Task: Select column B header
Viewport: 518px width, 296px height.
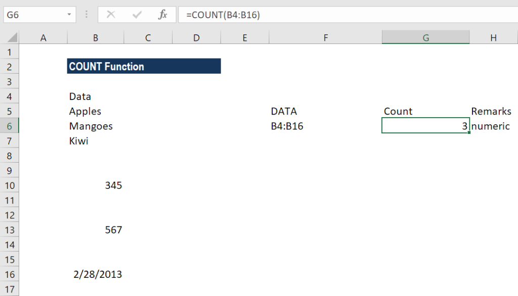Action: coord(96,37)
